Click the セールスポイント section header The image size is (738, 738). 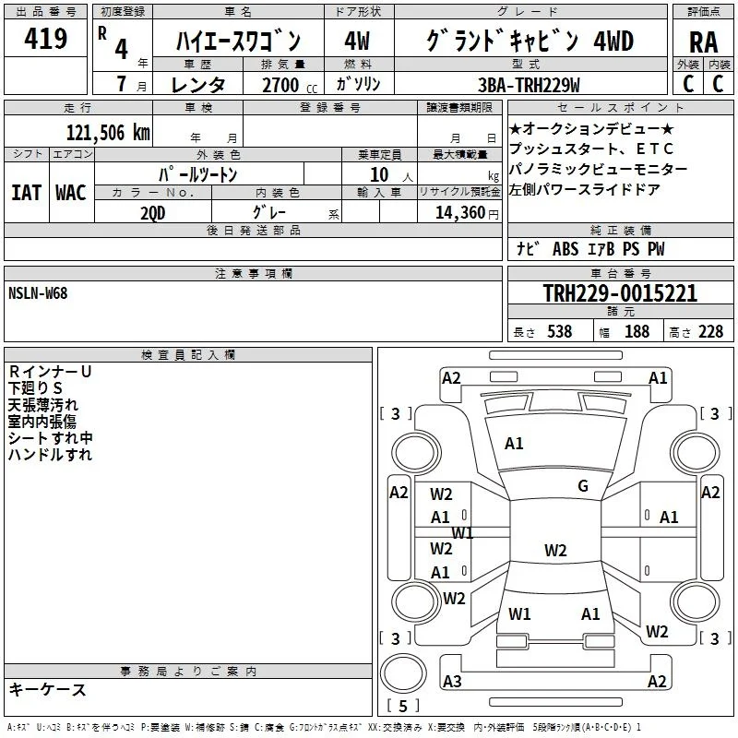[620, 108]
